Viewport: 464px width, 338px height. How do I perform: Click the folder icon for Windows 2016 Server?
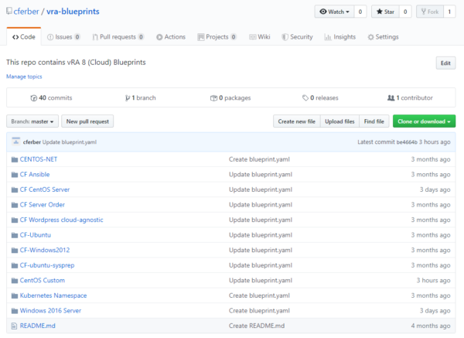(15, 311)
